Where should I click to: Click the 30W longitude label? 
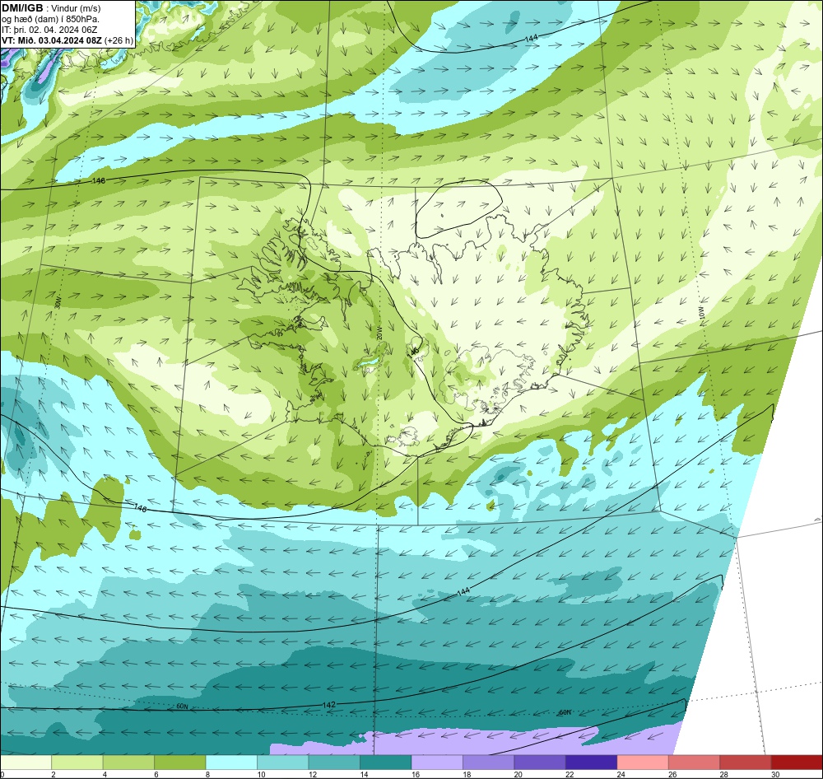(x=58, y=302)
